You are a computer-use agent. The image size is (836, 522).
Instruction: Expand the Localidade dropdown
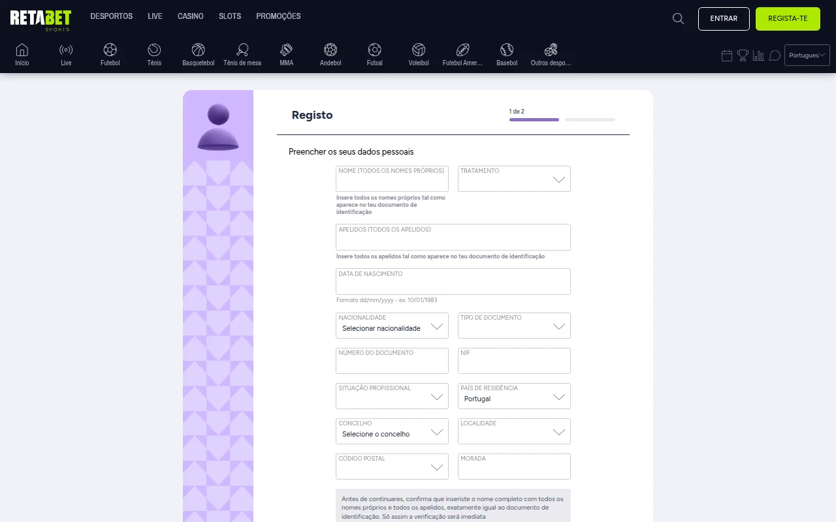(x=514, y=431)
